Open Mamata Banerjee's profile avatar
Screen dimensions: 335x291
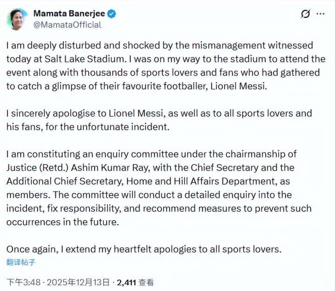click(17, 19)
